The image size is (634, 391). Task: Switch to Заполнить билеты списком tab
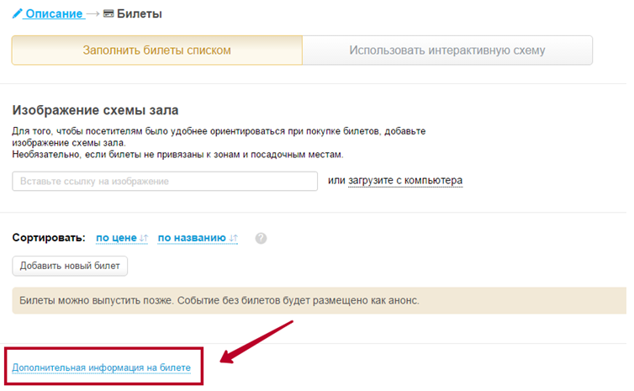pos(157,50)
